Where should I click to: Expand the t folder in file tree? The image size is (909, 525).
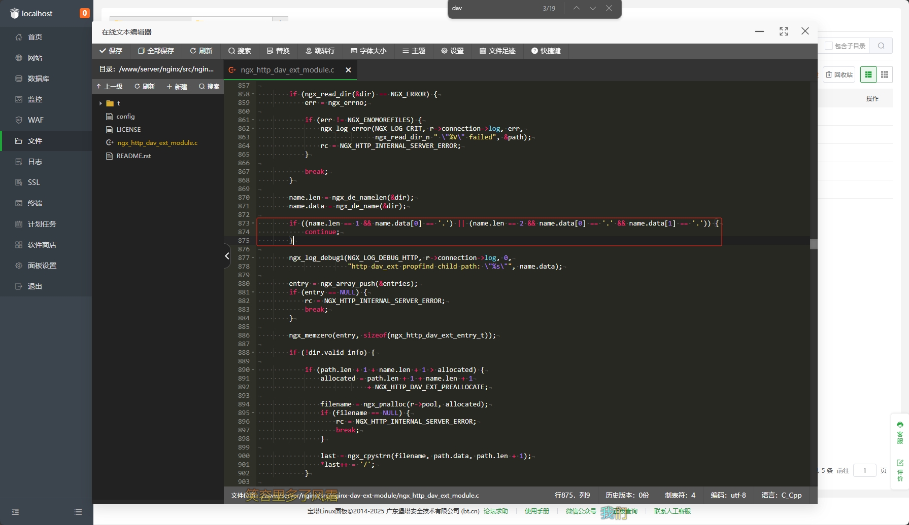click(101, 103)
